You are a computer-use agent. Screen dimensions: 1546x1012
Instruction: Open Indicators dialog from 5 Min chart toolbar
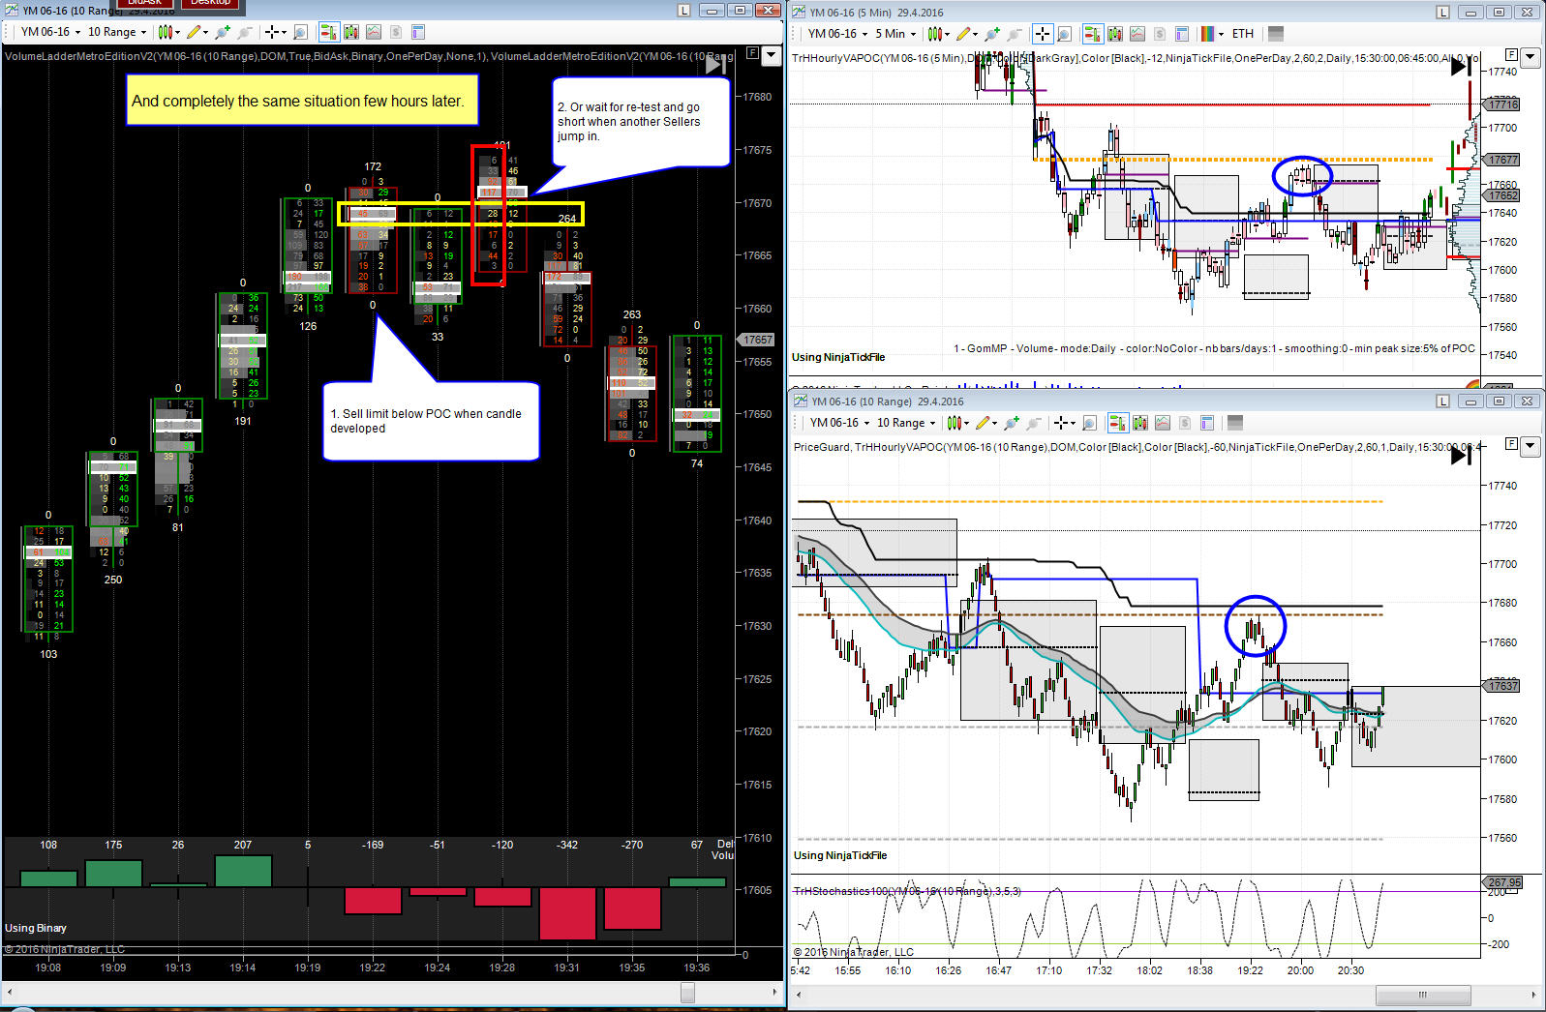[1137, 33]
